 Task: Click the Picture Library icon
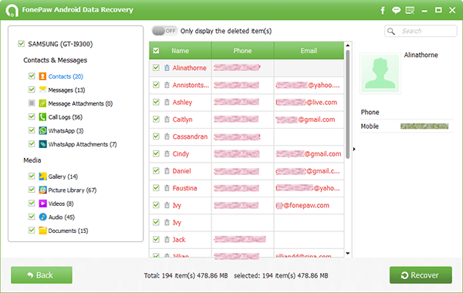(42, 190)
